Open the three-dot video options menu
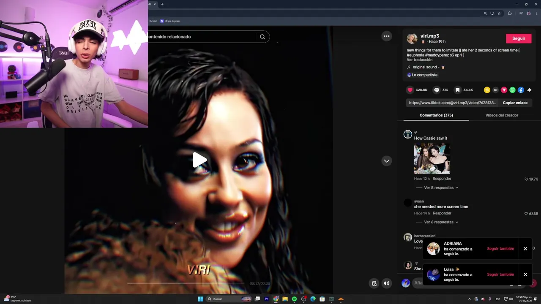The image size is (541, 304). tap(386, 36)
